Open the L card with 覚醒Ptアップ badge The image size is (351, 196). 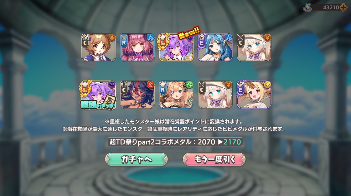pyautogui.click(x=98, y=95)
